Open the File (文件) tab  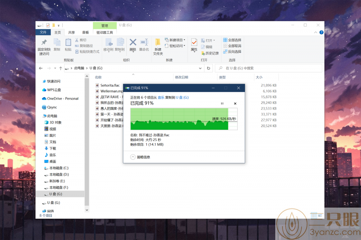[43, 32]
